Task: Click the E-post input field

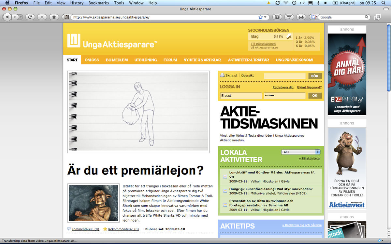Action: pos(241,96)
